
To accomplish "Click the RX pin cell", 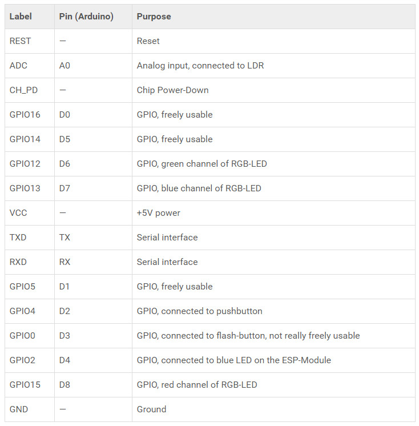I will pos(93,262).
